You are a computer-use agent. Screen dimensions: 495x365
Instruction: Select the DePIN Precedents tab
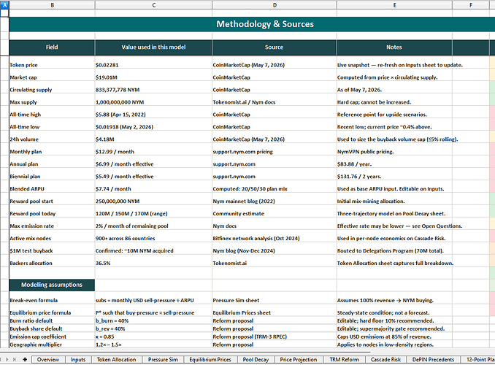pyautogui.click(x=433, y=359)
